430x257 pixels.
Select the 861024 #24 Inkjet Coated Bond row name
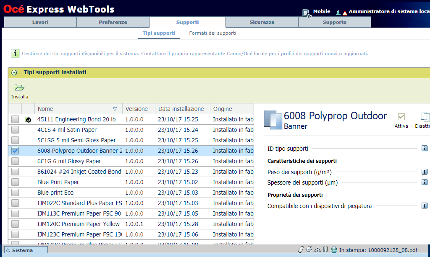click(79, 172)
